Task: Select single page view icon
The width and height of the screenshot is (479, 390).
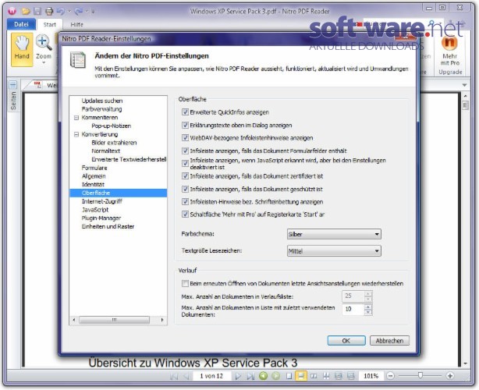Action: [289, 376]
